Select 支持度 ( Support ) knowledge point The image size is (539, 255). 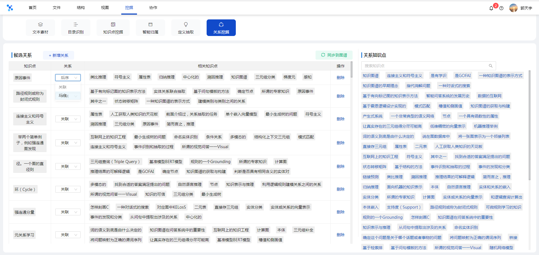coord(404,207)
